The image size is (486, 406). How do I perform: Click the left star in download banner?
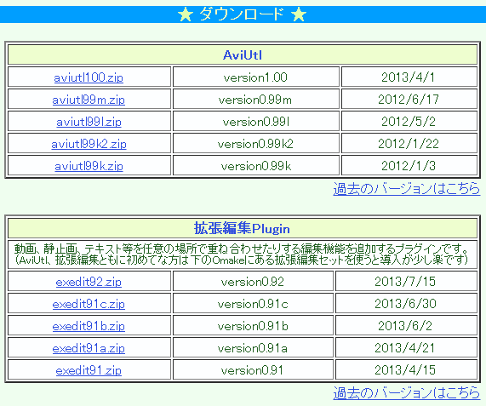point(186,14)
